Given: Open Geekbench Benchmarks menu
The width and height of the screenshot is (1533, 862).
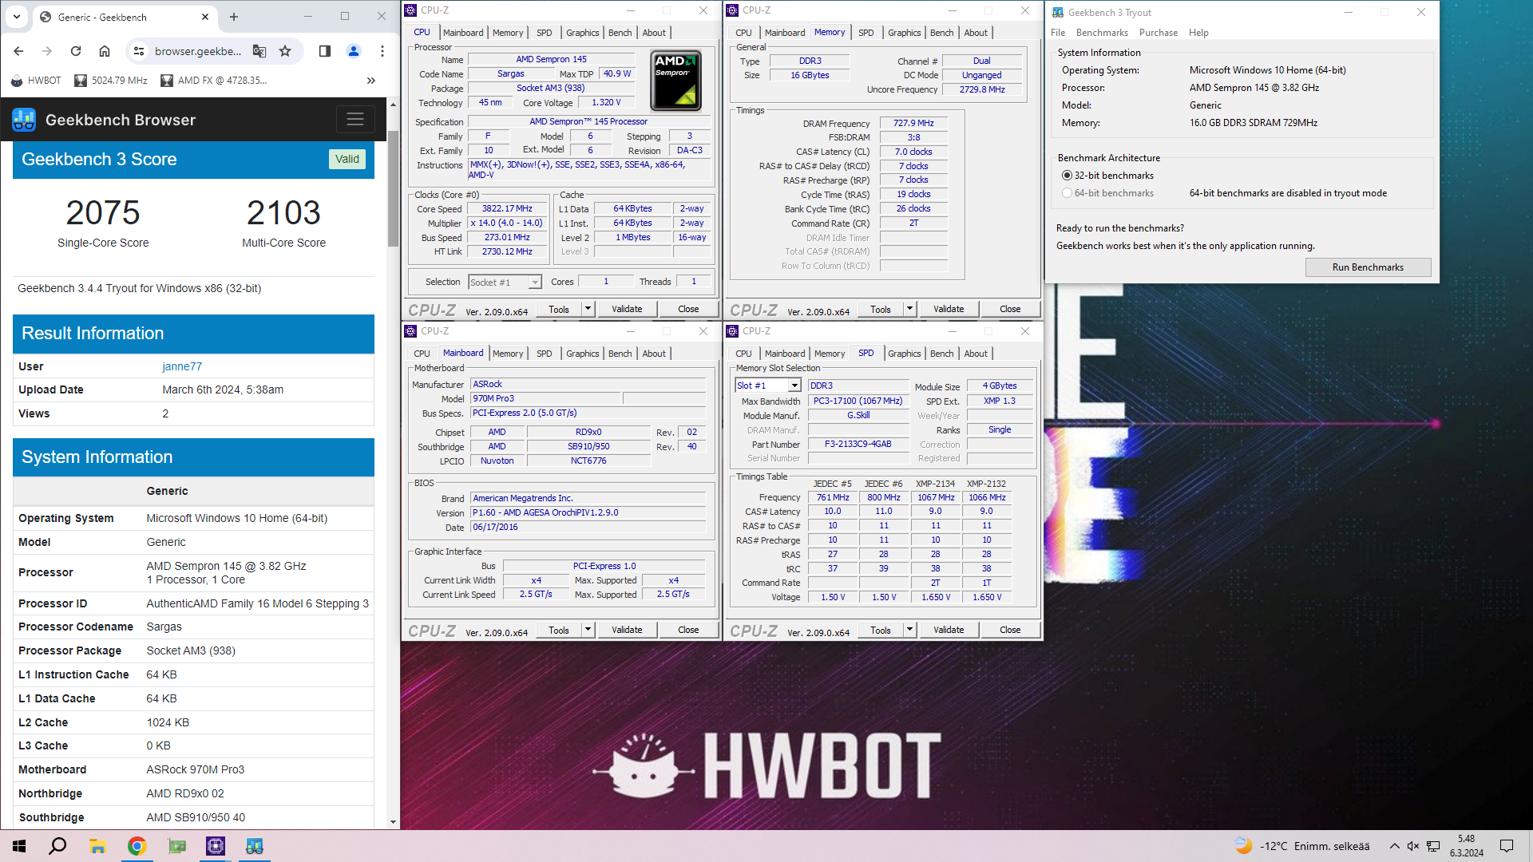Looking at the screenshot, I should pos(1102,33).
